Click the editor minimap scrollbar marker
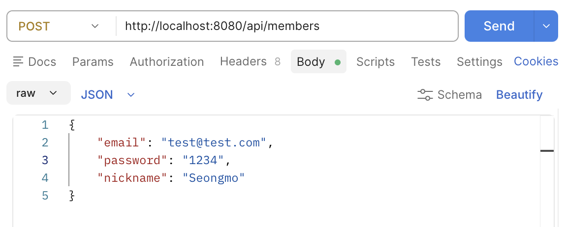The height and width of the screenshot is (227, 567). tap(547, 151)
